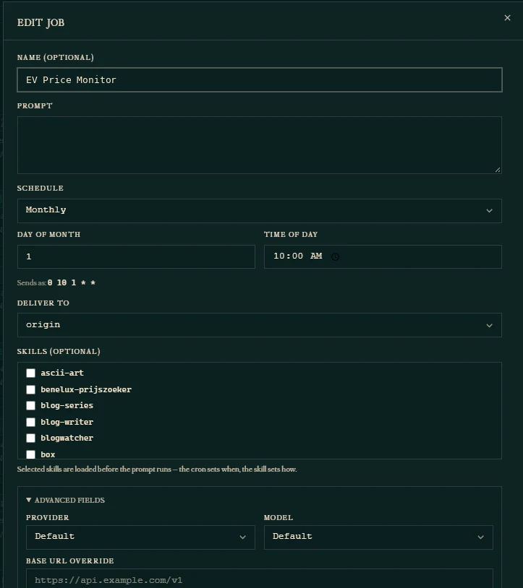Click the 'Selected skills are loaded' help text
This screenshot has height=588, width=523.
coord(157,469)
